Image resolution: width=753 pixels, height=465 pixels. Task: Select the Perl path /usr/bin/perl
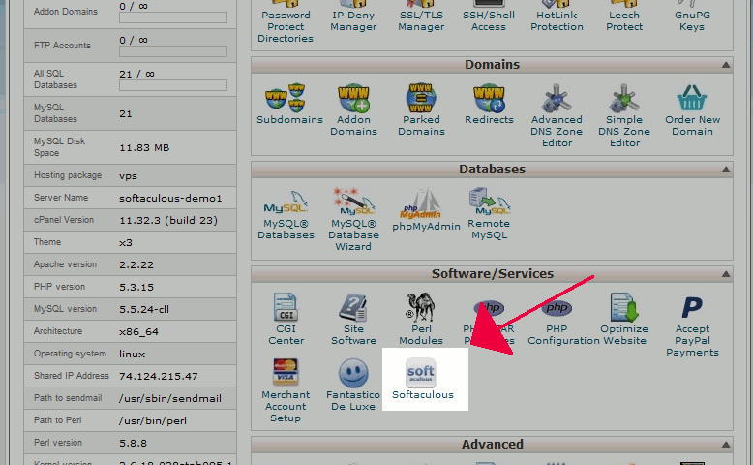tap(153, 420)
